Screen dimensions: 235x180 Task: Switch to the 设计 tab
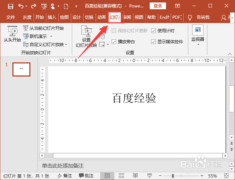[x=77, y=17]
